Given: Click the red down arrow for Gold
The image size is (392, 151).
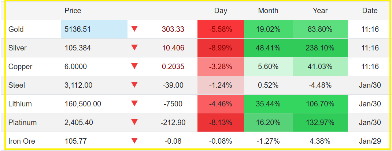Looking at the screenshot, I should pyautogui.click(x=134, y=29).
